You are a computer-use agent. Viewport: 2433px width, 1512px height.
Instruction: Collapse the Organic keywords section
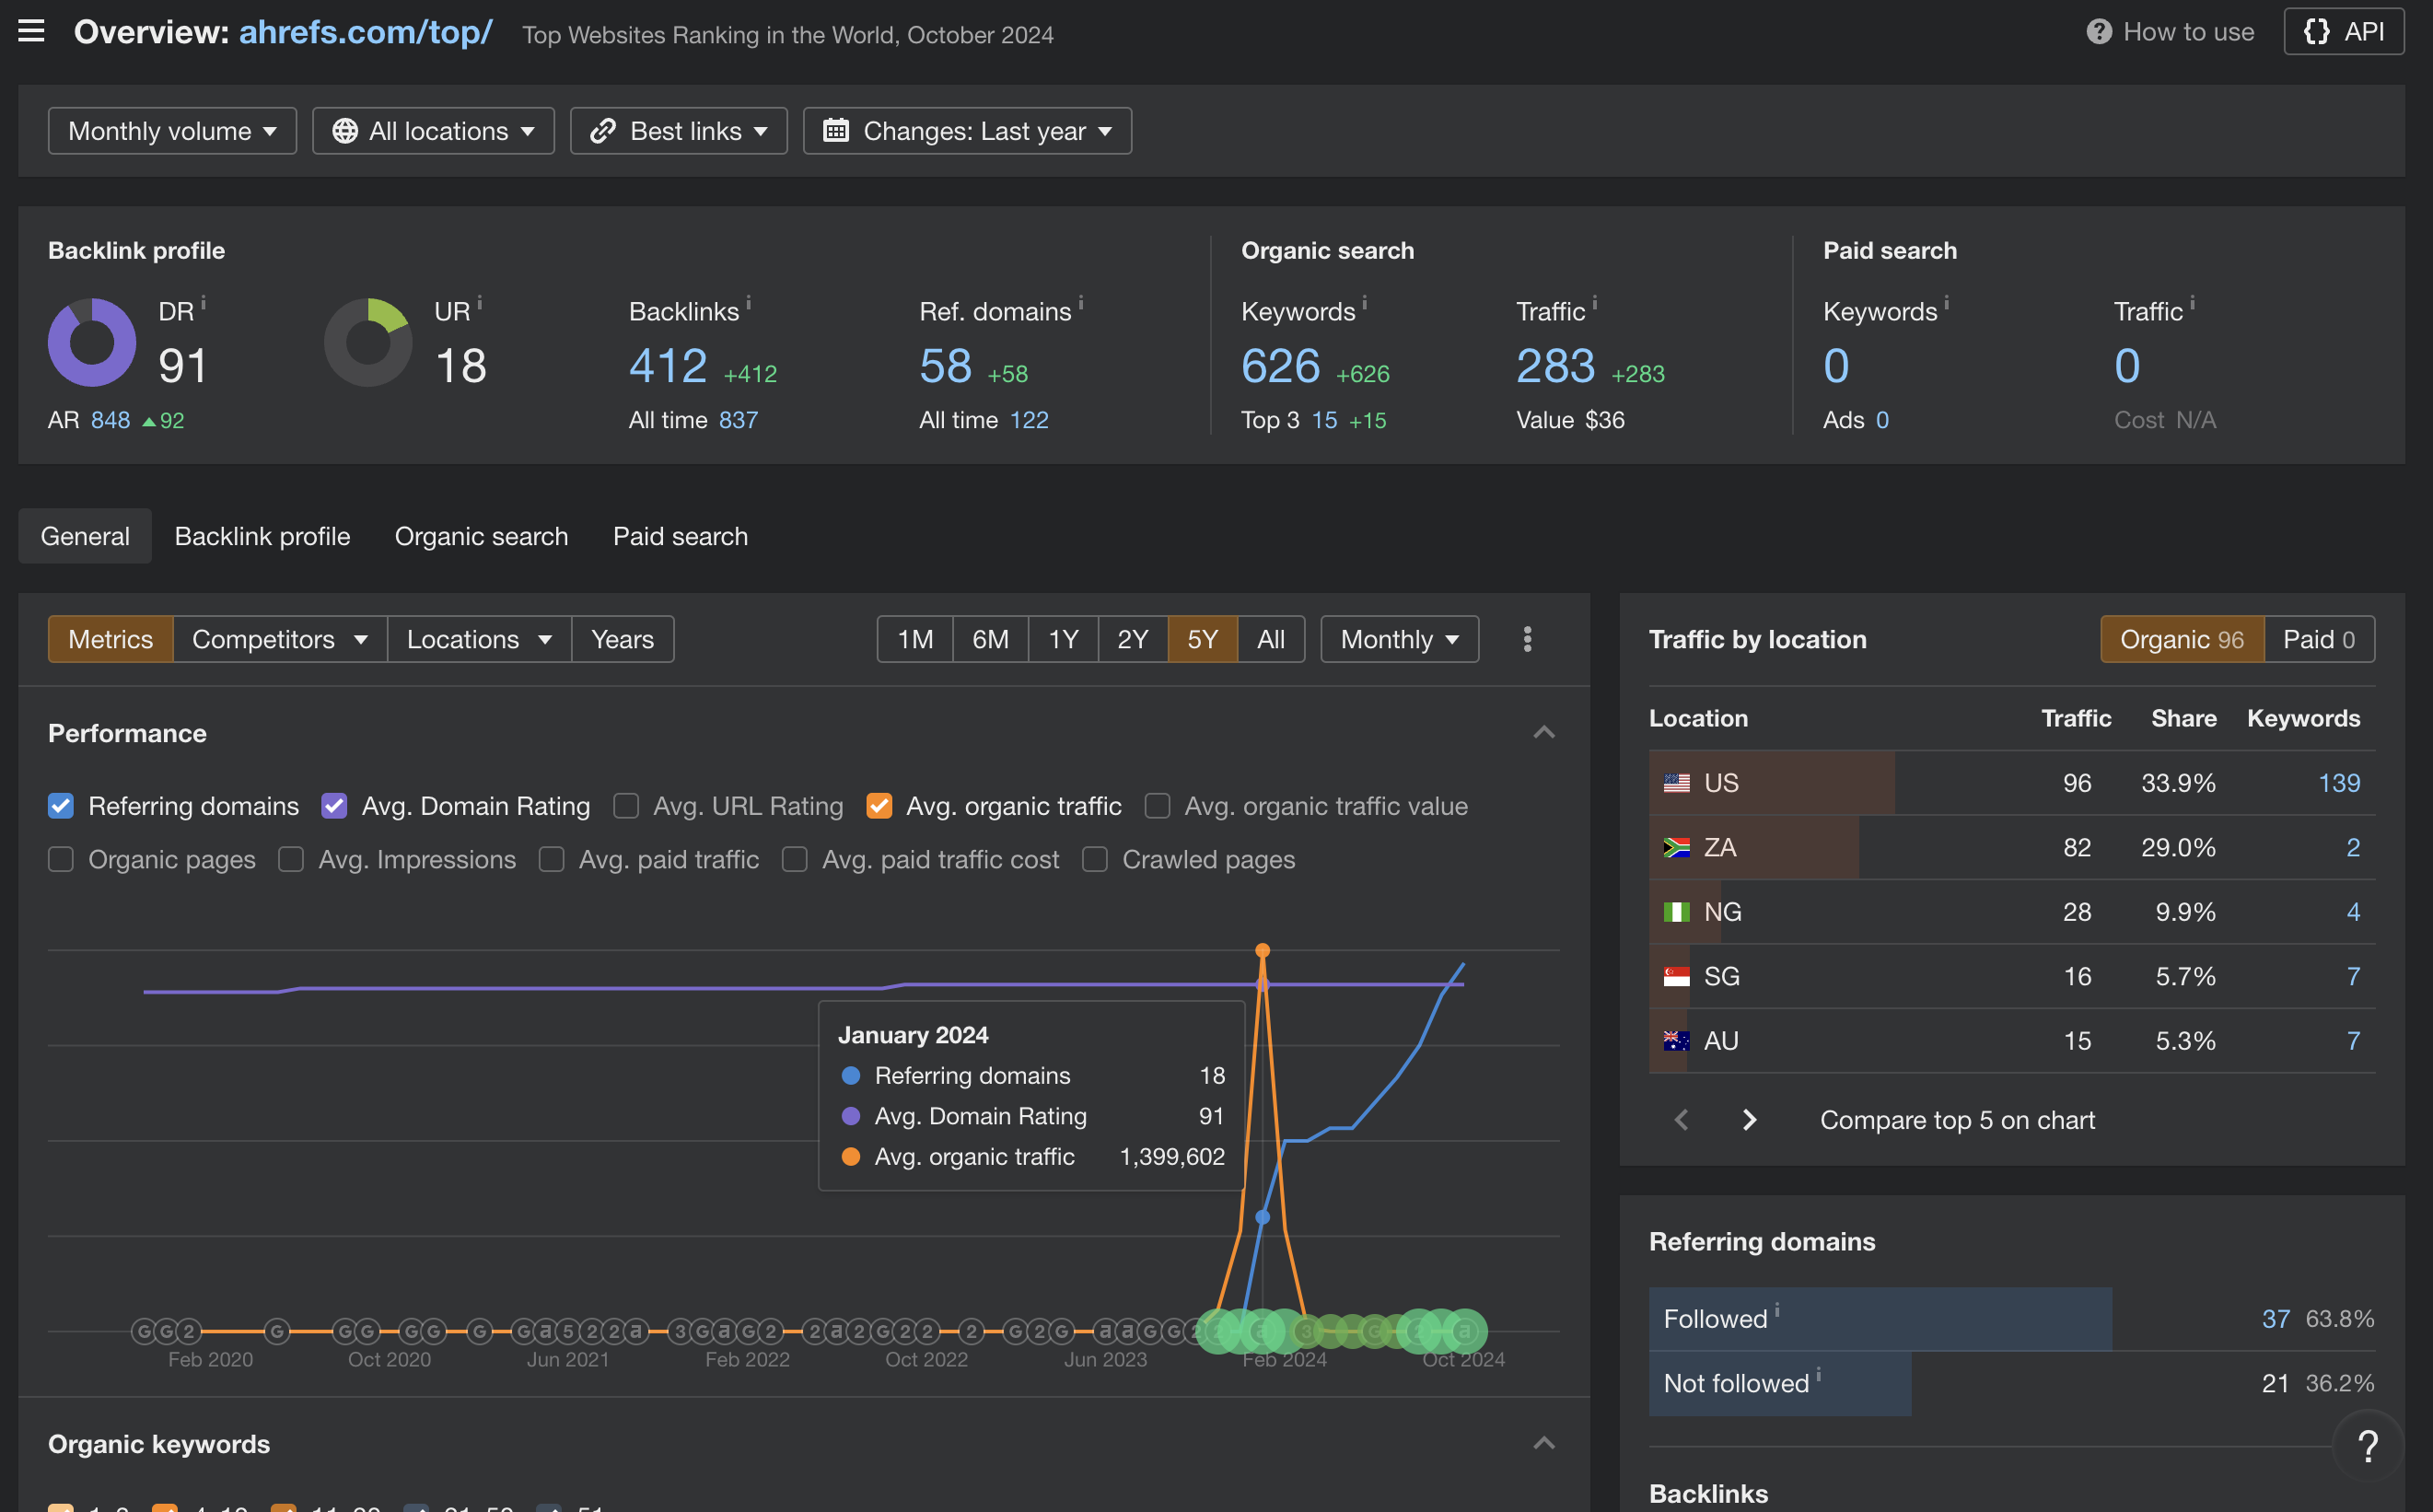[1544, 1443]
